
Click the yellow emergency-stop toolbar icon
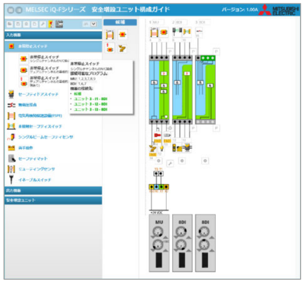51,24
